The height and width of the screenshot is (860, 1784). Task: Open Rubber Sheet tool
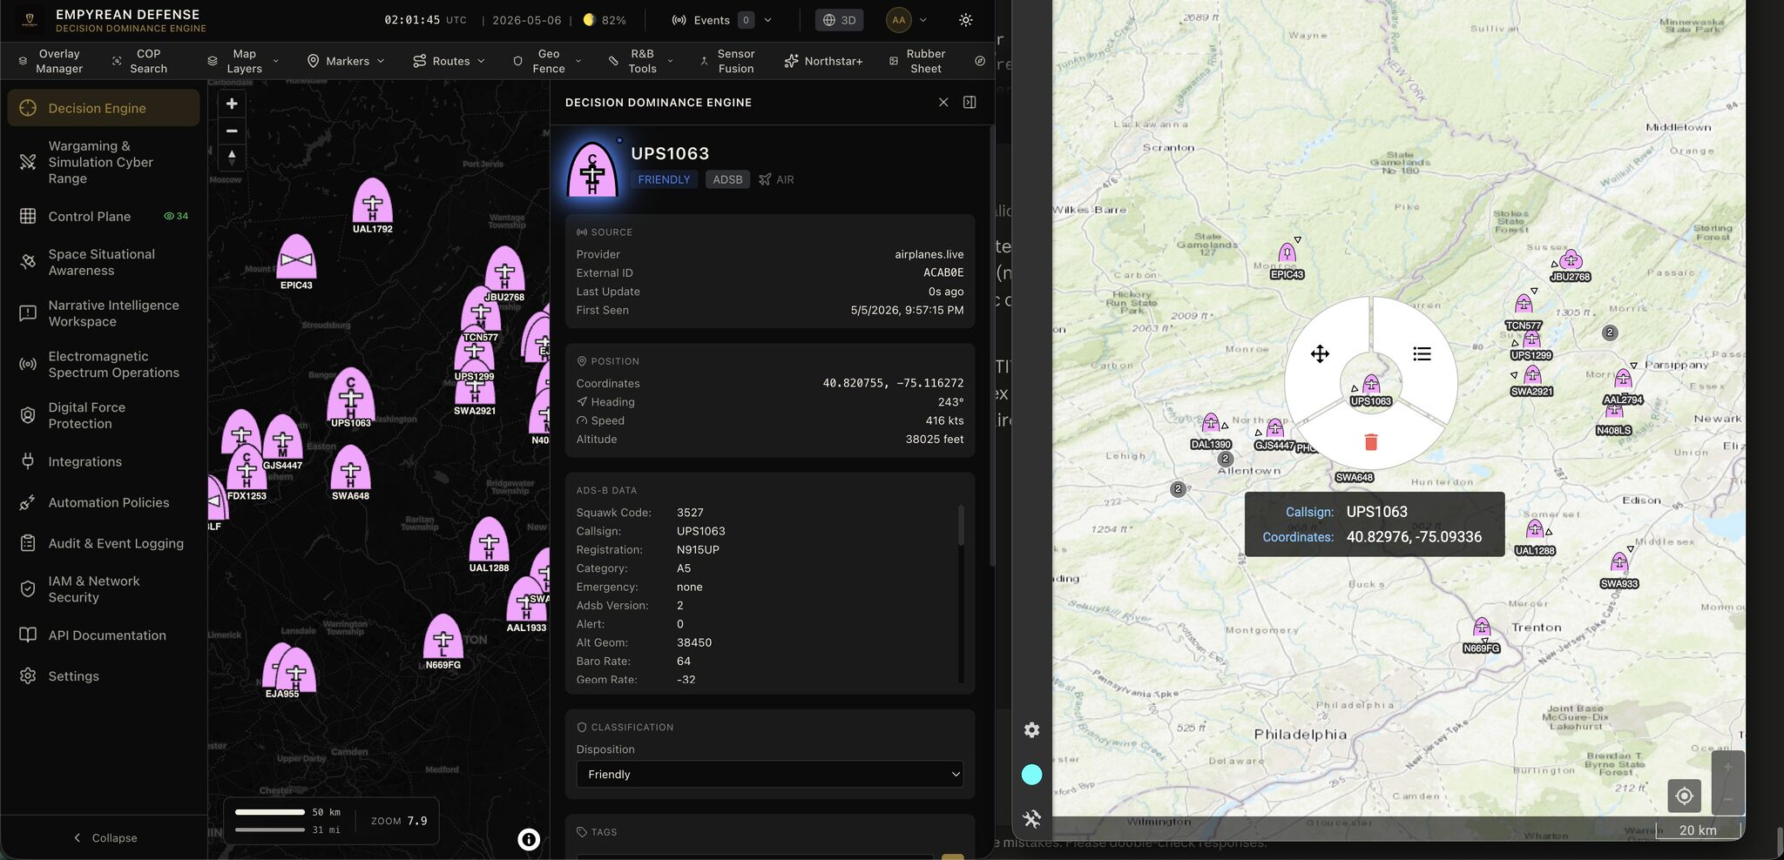pos(917,61)
